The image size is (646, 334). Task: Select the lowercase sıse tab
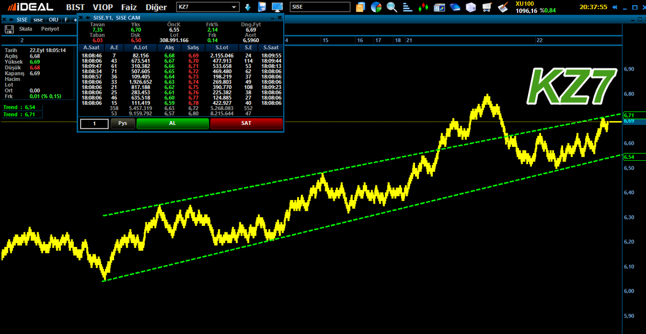click(x=38, y=19)
